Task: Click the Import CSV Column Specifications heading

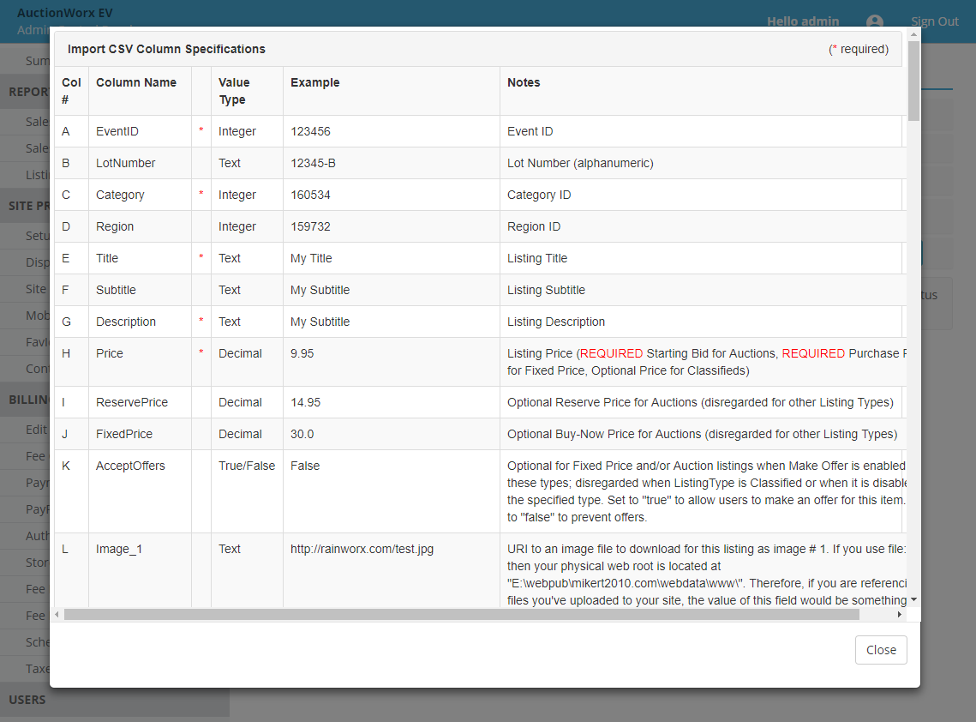Action: [166, 49]
